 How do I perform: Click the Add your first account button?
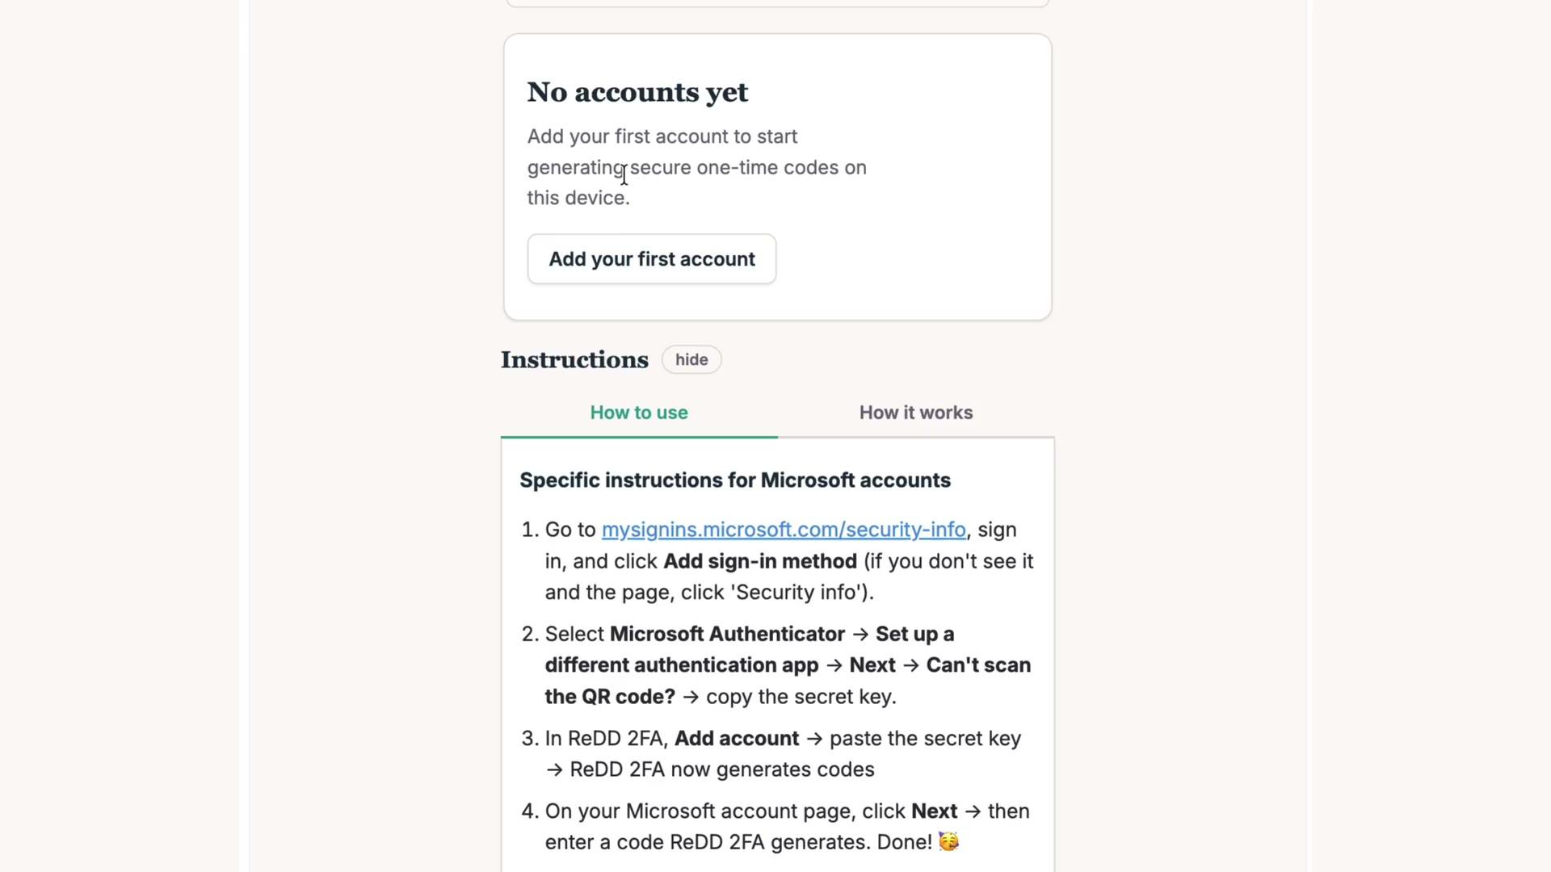(652, 259)
